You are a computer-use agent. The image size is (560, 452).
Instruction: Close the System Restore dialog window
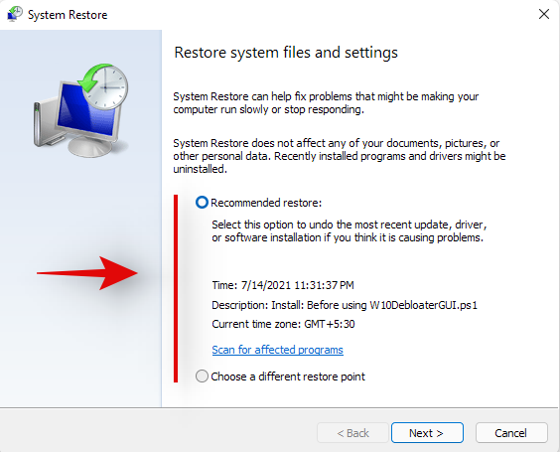543,14
